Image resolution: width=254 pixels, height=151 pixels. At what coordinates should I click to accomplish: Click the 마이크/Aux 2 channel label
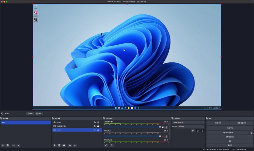(x=108, y=140)
